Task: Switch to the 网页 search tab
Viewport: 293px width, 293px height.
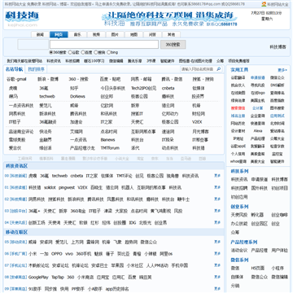Action: point(59,35)
